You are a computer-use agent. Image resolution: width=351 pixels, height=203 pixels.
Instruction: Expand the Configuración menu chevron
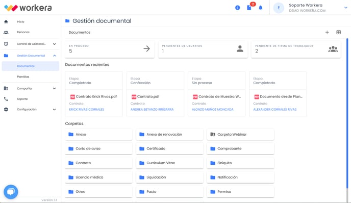tap(55, 110)
